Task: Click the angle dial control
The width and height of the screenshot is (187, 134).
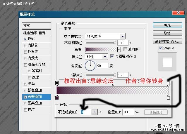Action: point(90,66)
